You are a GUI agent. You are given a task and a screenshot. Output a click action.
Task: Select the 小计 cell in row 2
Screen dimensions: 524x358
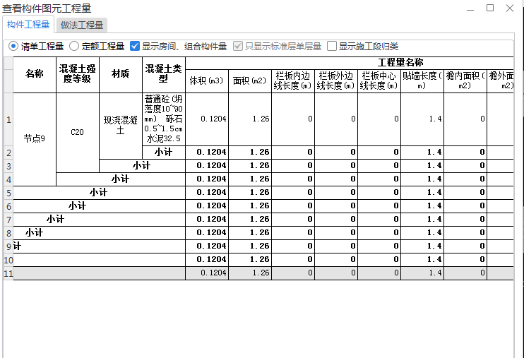(164, 153)
